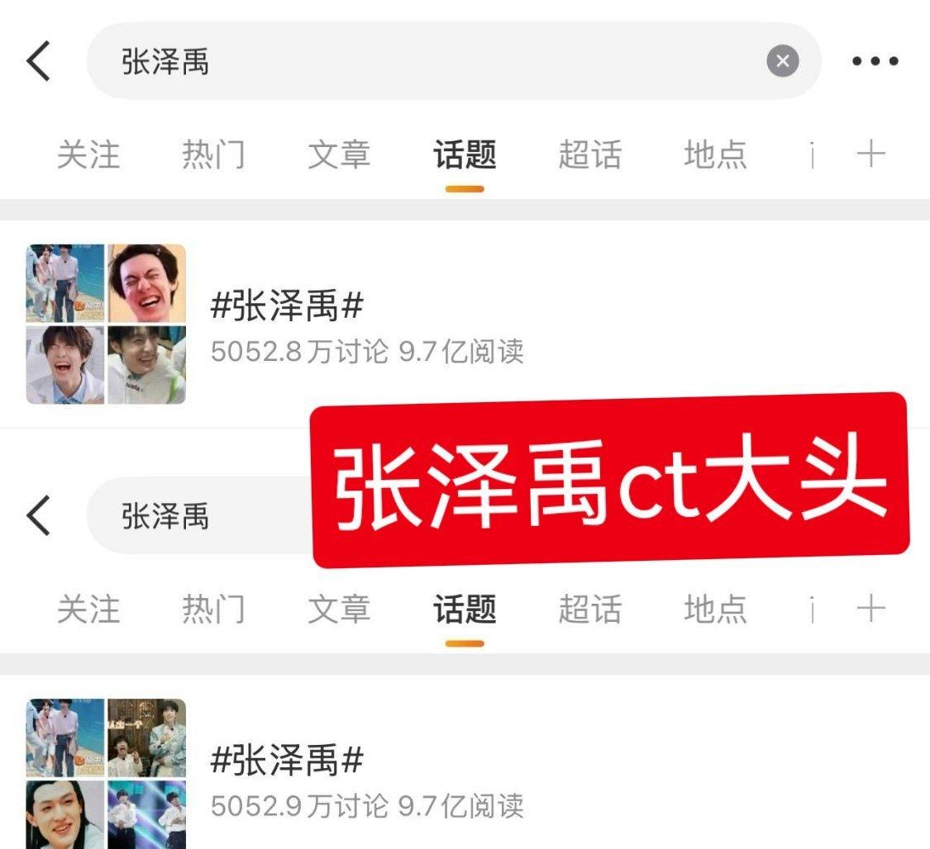Image resolution: width=930 pixels, height=849 pixels.
Task: Switch to the top 关注 tab
Action: tap(88, 154)
